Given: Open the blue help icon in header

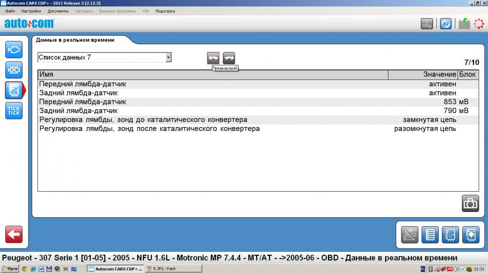Looking at the screenshot, I should point(446,24).
